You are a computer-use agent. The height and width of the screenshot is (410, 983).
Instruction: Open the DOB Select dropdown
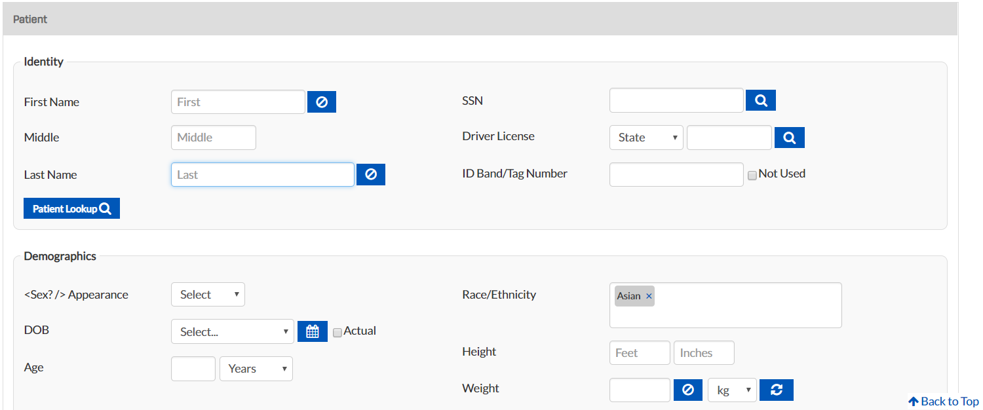[x=233, y=331]
